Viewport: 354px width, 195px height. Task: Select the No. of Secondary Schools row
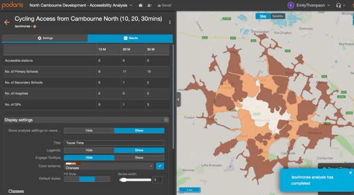(x=87, y=82)
